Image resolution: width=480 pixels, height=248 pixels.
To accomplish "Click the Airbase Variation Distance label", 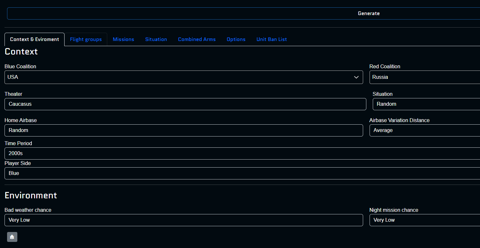I will (x=399, y=120).
